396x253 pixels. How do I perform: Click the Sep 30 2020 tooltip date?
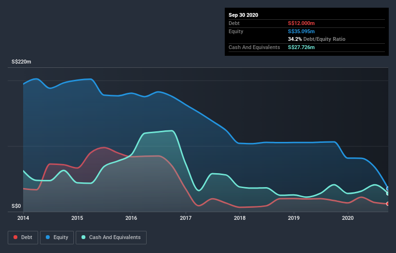coord(244,15)
